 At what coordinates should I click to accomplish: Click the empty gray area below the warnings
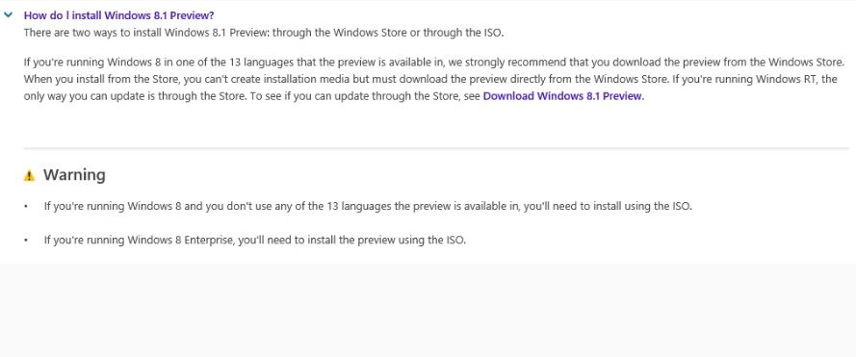click(428, 310)
